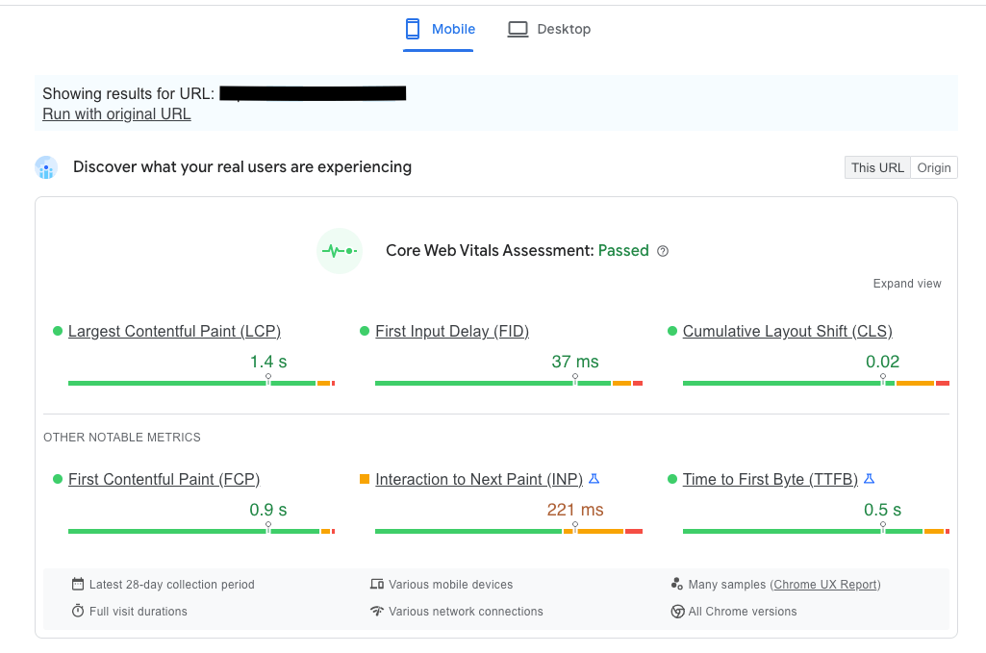Click the All Chrome versions text
This screenshot has width=986, height=653.
743,612
